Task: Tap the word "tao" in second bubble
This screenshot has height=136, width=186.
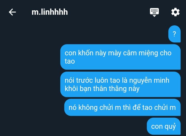Action: tap(70, 61)
